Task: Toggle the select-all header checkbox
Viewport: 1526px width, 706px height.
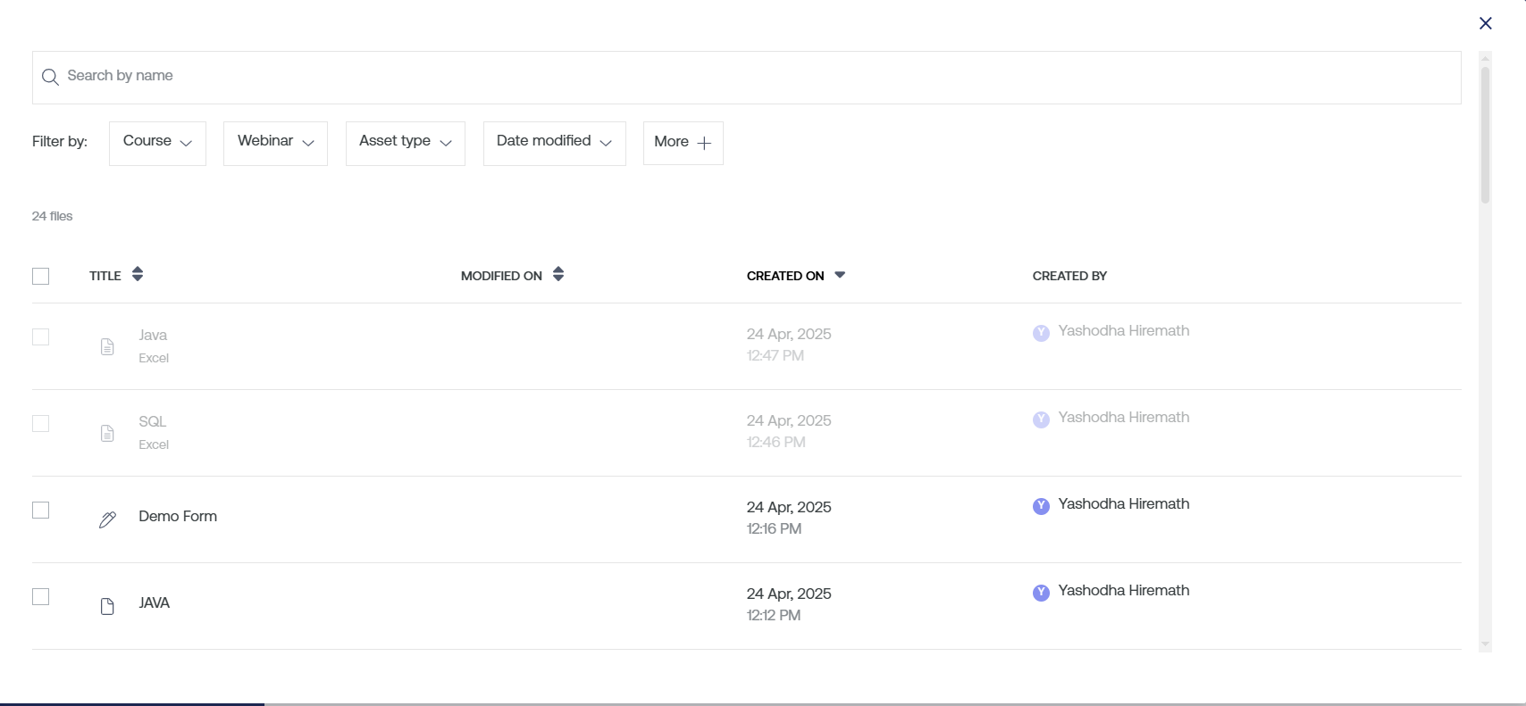Action: pos(40,277)
